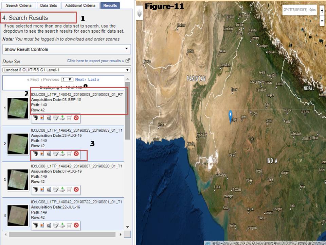Screen dimensions: 326x245
Task: Exclude the 23-AUG-19 scene from results
Action: coord(76,154)
